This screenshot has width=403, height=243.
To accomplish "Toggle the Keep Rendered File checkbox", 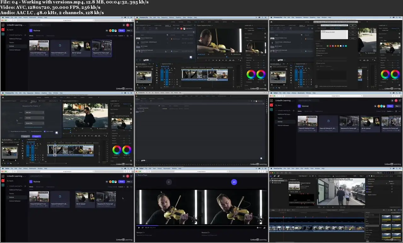I will coord(29,131).
